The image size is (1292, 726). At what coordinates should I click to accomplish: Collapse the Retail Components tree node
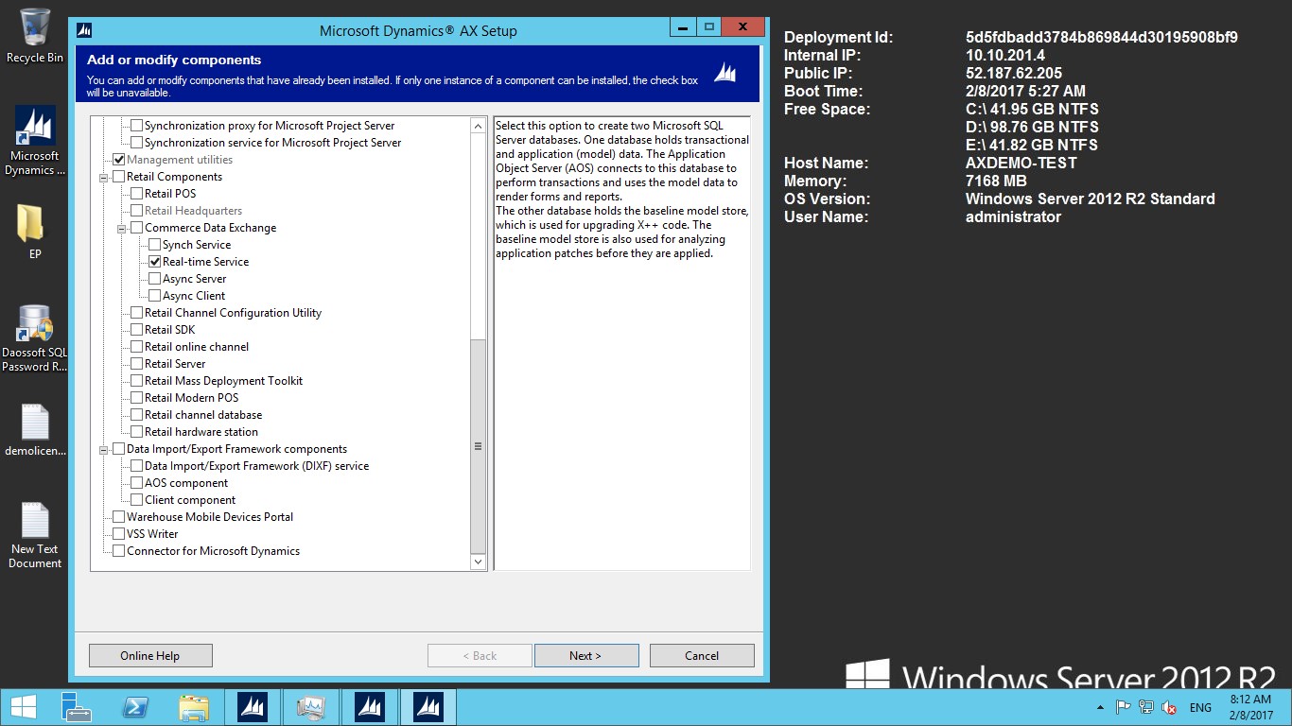point(104,177)
